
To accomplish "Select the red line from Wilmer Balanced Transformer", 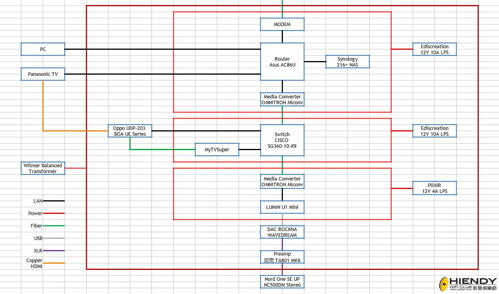I will (x=75, y=168).
